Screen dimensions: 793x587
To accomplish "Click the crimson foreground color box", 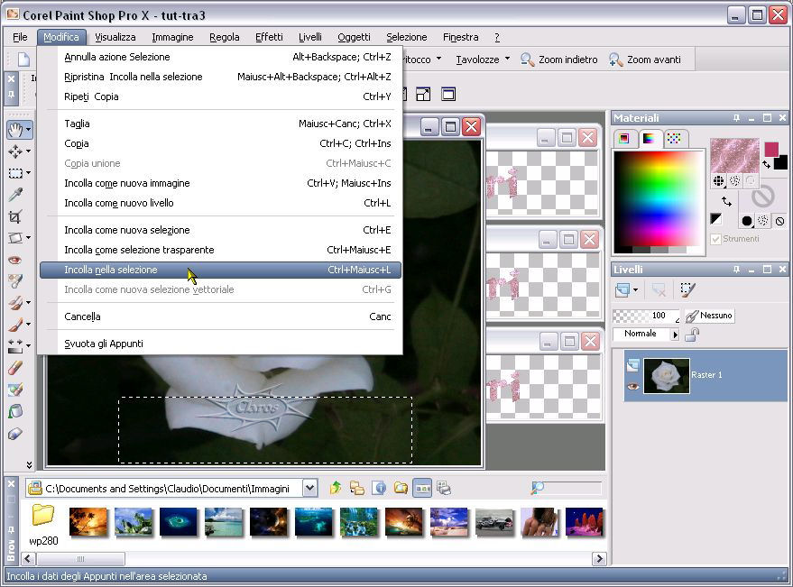I will [771, 149].
